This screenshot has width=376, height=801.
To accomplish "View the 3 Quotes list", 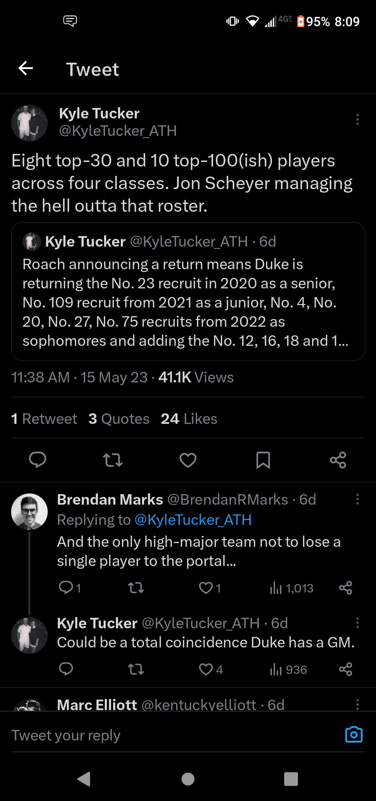I will pos(119,419).
